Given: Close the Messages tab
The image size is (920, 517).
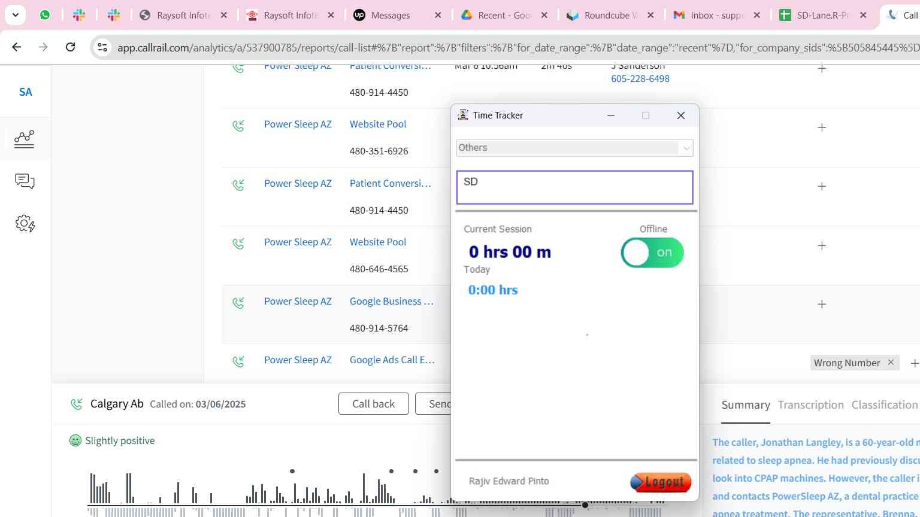Looking at the screenshot, I should [438, 15].
